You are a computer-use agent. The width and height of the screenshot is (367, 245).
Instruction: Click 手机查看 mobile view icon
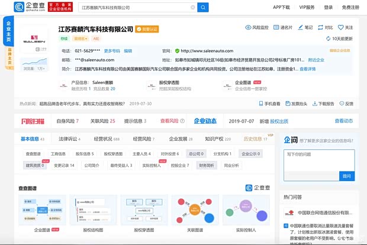pos(269,104)
